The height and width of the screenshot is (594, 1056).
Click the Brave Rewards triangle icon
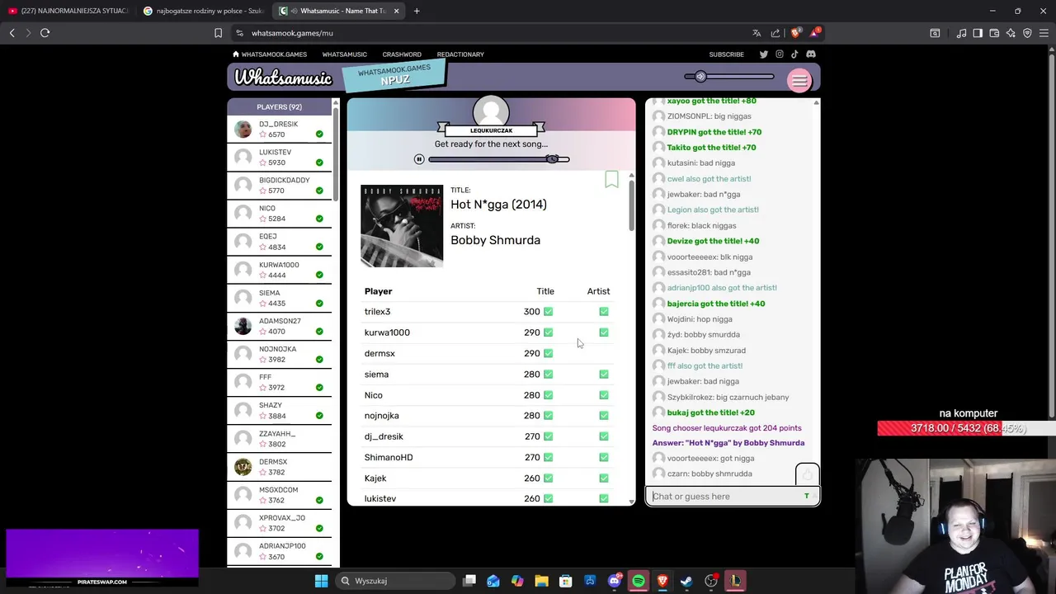tap(814, 33)
